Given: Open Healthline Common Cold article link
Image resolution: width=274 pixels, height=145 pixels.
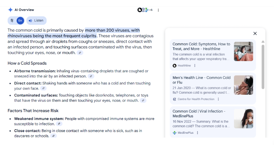Looking at the screenshot, I should click(x=201, y=46).
